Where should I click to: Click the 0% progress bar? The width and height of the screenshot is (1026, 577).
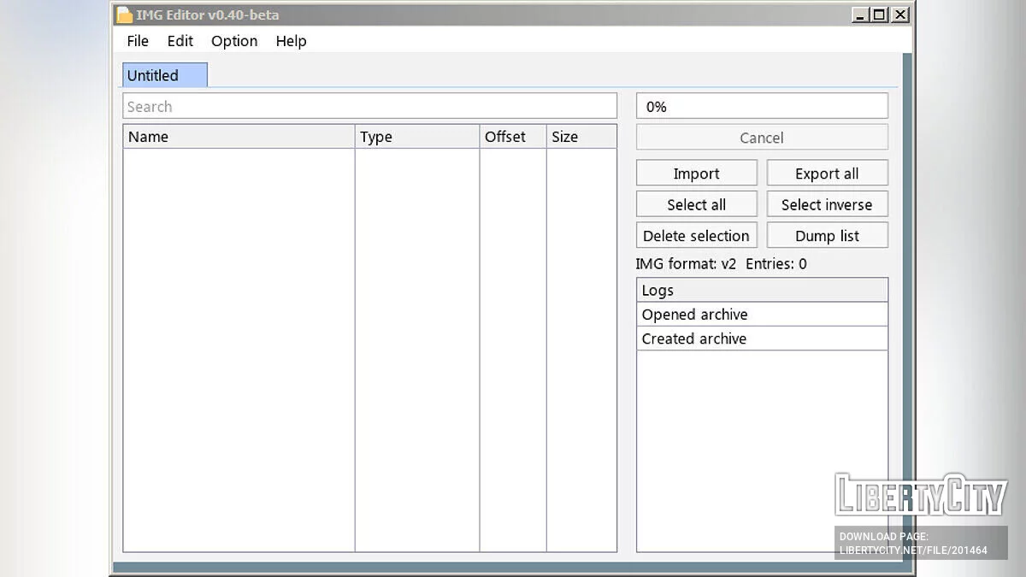tap(762, 107)
